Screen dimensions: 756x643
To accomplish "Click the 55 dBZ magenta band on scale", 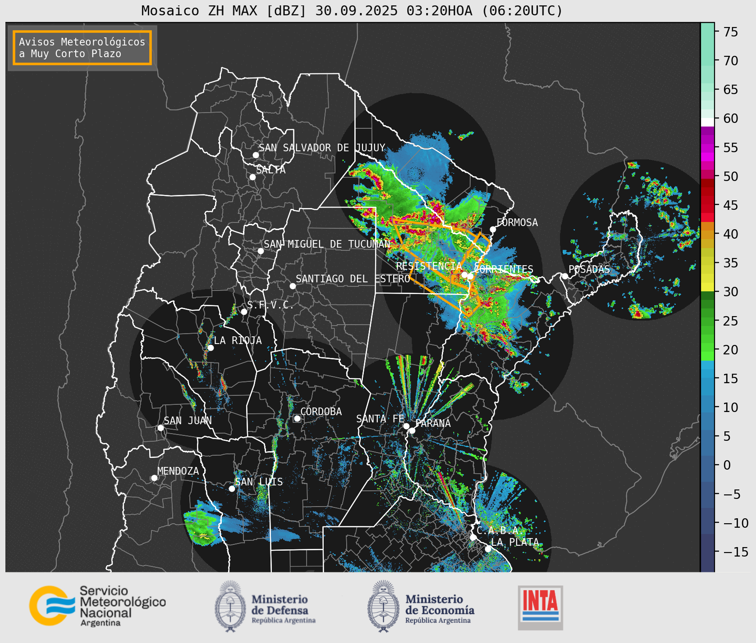I will (x=707, y=148).
